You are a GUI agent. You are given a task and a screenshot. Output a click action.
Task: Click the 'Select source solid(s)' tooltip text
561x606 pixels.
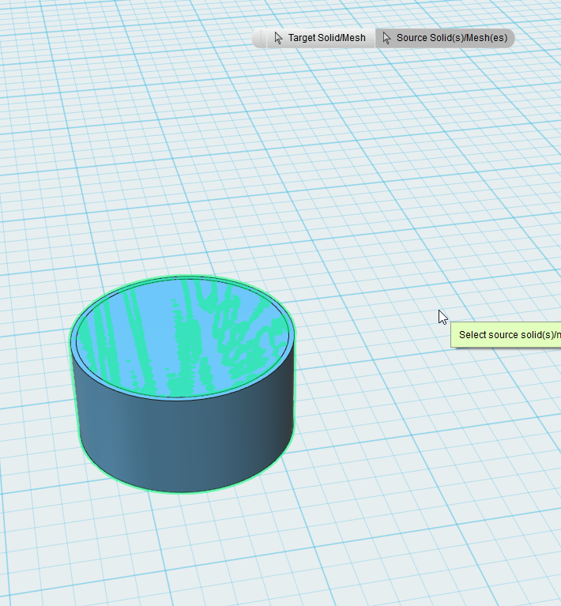click(509, 335)
